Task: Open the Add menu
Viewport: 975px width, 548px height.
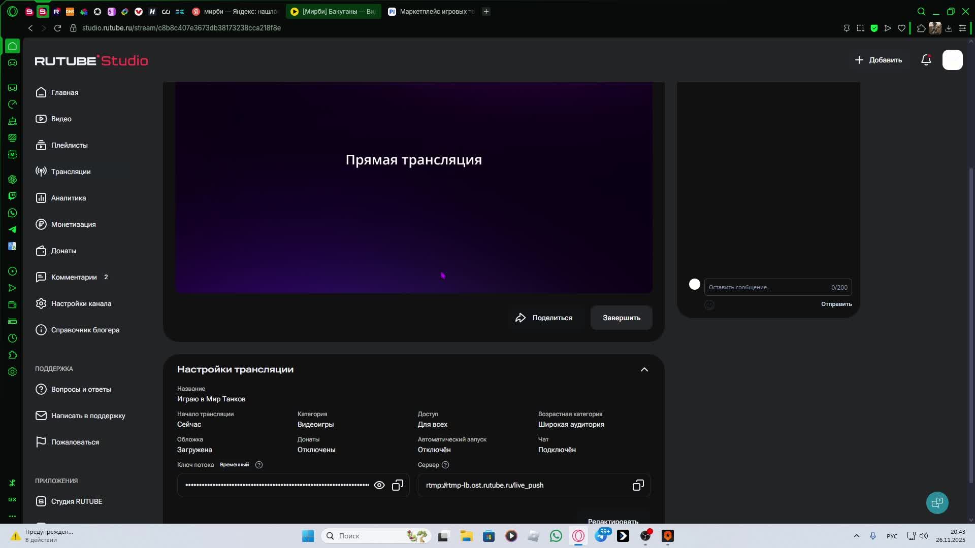Action: pos(879,60)
